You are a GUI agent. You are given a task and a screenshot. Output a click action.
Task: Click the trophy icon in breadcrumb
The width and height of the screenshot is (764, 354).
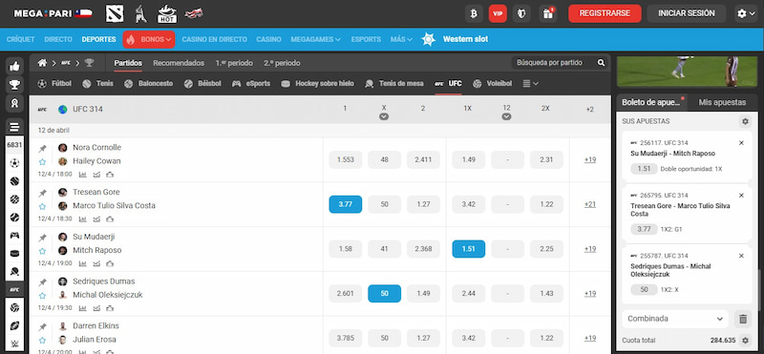(x=89, y=63)
